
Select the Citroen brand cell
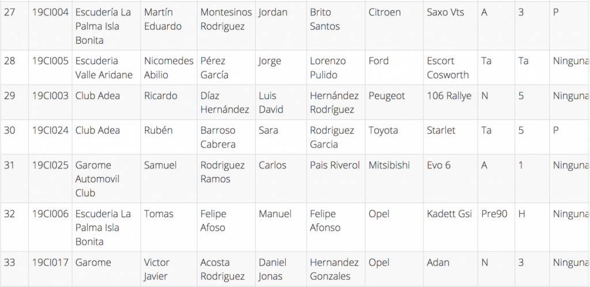pyautogui.click(x=384, y=12)
